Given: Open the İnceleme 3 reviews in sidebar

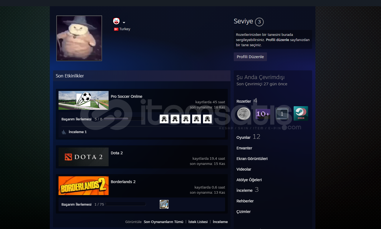Looking at the screenshot, I should coord(245,190).
